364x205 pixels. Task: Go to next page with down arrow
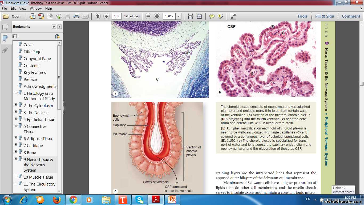pos(106,16)
